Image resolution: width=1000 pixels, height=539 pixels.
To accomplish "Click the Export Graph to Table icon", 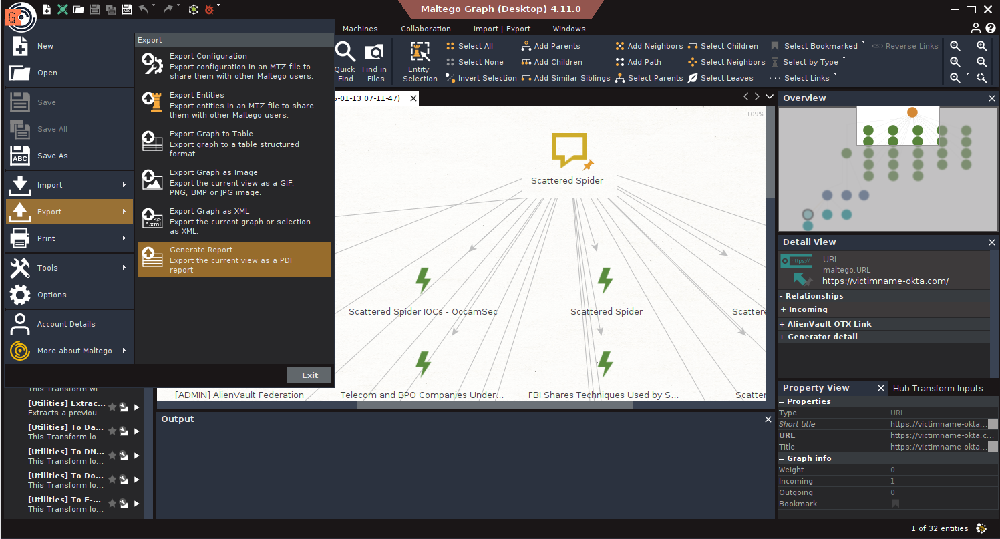I will (x=152, y=143).
